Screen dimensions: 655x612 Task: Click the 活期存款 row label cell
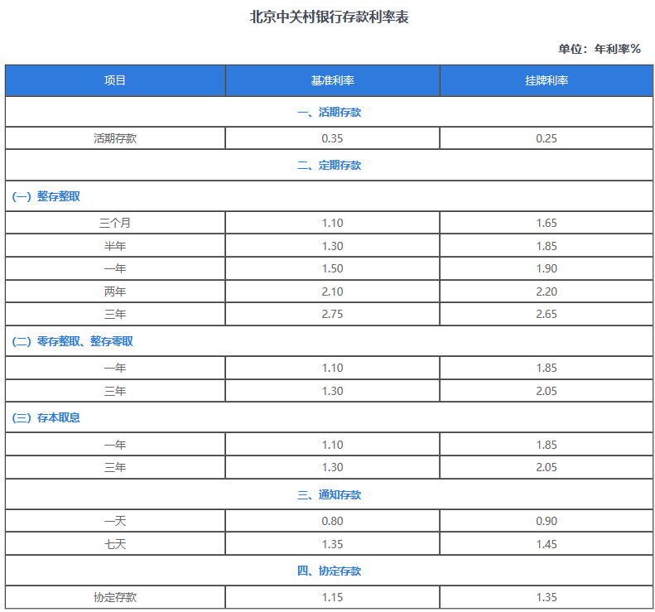click(115, 138)
